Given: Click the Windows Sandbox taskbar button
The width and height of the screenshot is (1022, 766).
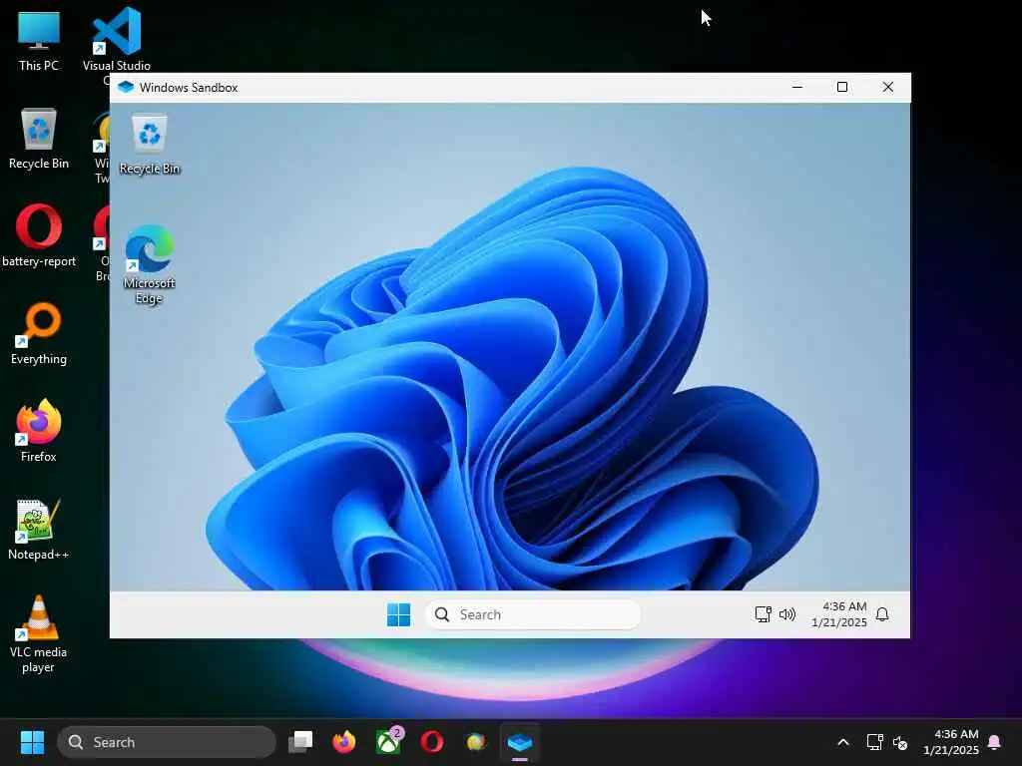Looking at the screenshot, I should (520, 742).
